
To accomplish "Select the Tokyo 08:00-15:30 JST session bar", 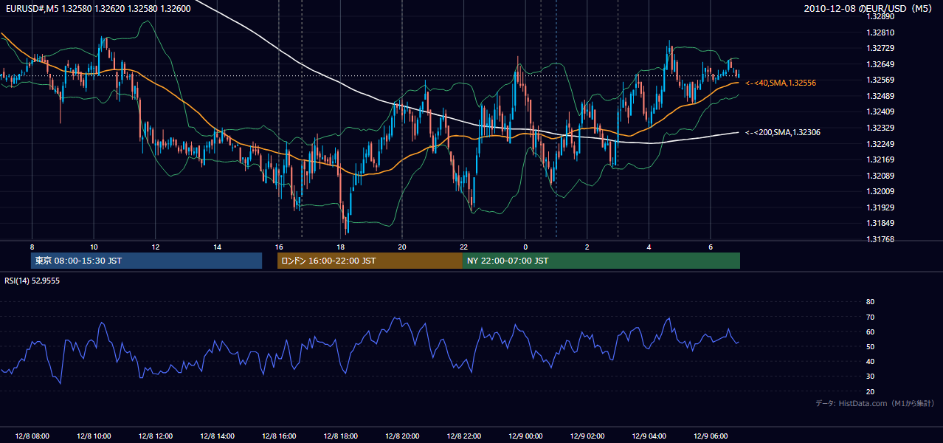I will click(x=147, y=261).
